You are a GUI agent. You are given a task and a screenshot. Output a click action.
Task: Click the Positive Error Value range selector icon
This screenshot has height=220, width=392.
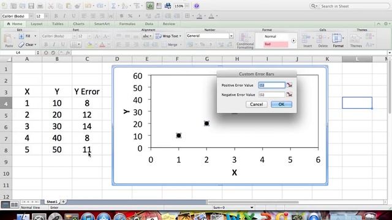[x=289, y=86]
